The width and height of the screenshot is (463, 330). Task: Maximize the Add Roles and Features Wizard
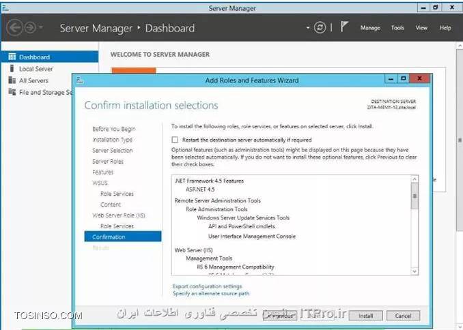(404, 78)
